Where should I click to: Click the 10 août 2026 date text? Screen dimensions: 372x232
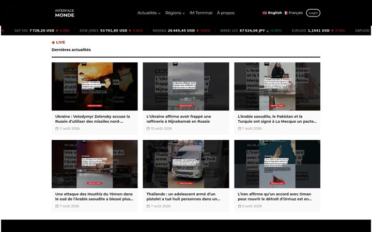161,128
